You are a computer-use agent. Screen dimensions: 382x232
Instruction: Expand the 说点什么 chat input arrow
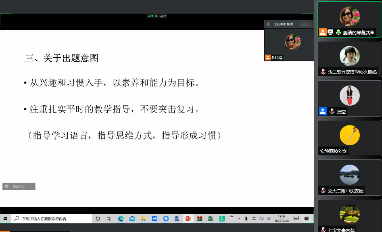click(x=32, y=186)
